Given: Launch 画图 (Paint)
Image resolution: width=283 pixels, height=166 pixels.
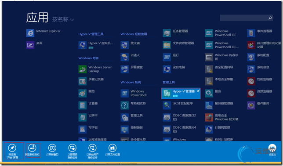Looking at the screenshot, I should [x=87, y=94].
